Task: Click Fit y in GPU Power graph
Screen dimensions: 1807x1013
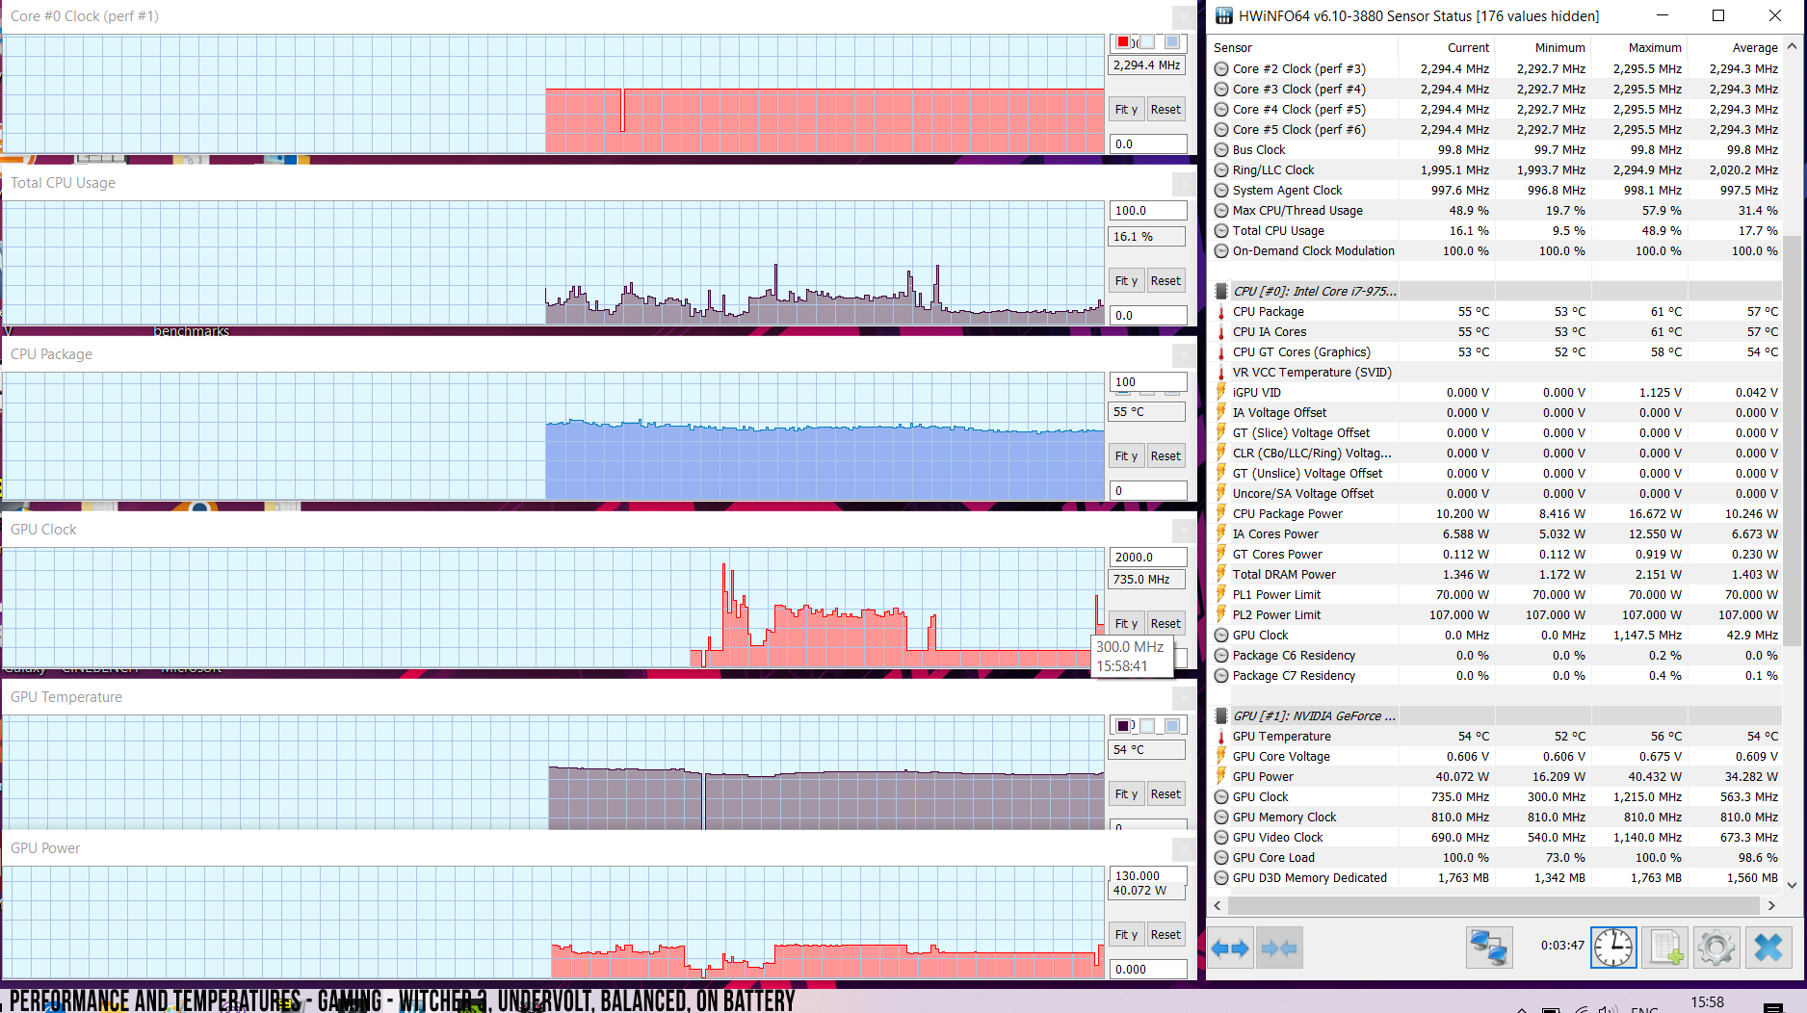Action: pyautogui.click(x=1126, y=934)
